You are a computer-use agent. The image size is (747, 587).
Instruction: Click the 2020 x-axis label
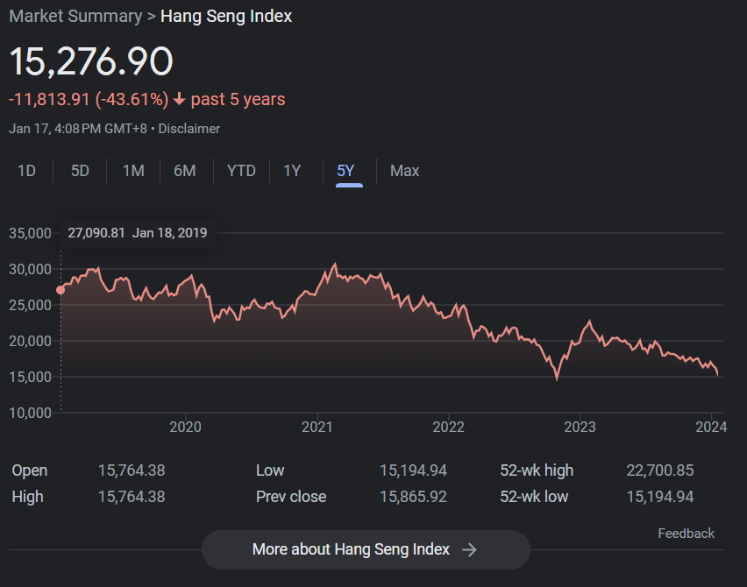coord(185,427)
